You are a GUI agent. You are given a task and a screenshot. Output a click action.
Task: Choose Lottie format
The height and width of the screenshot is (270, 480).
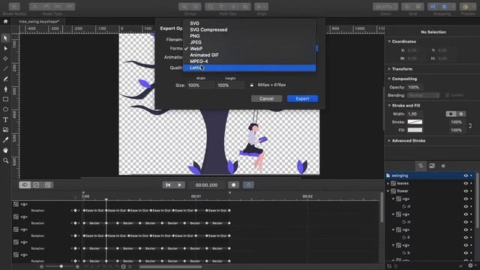pyautogui.click(x=249, y=67)
